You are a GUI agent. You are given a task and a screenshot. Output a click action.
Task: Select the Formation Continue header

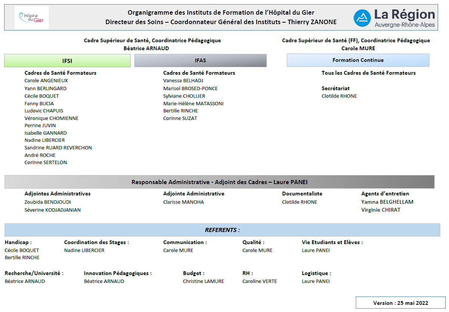click(358, 60)
